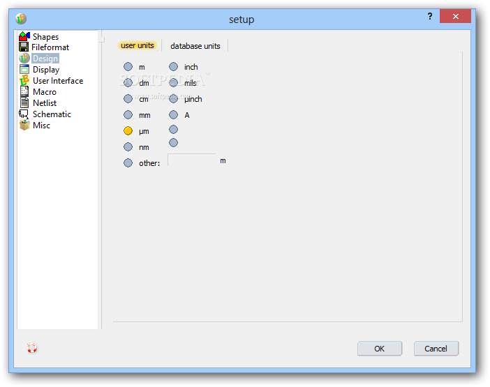This screenshot has height=387, width=490.
Task: Open the Netlist settings page
Action: tap(45, 103)
